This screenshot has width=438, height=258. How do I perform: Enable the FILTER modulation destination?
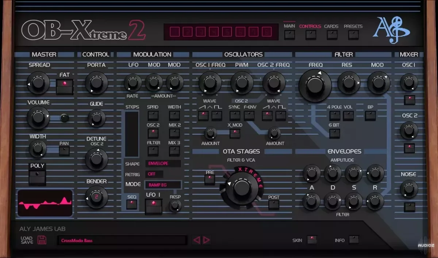(153, 152)
